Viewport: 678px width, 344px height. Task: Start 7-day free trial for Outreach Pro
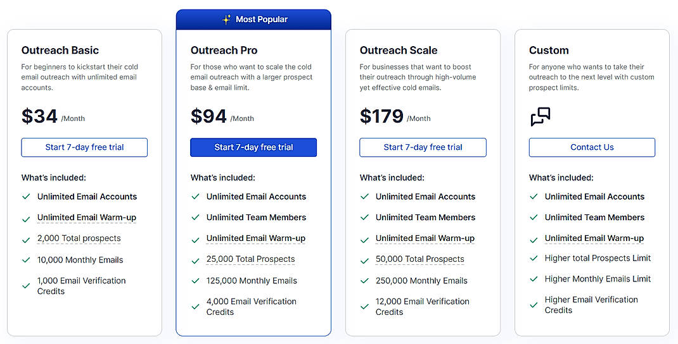click(x=253, y=147)
